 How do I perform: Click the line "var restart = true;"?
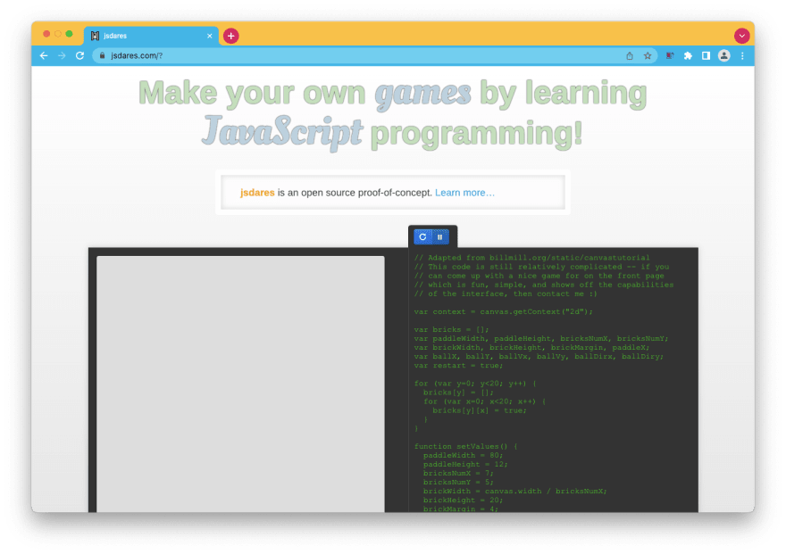tap(458, 366)
